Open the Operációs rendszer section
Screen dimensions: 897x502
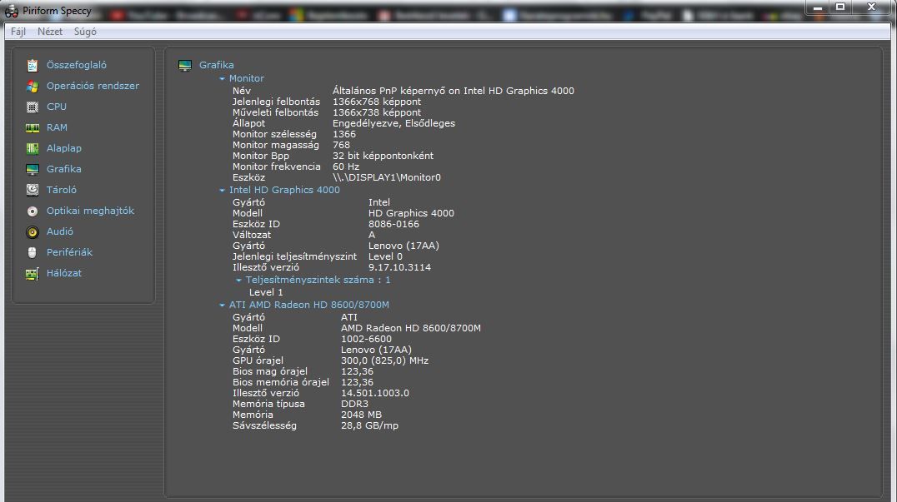(93, 86)
